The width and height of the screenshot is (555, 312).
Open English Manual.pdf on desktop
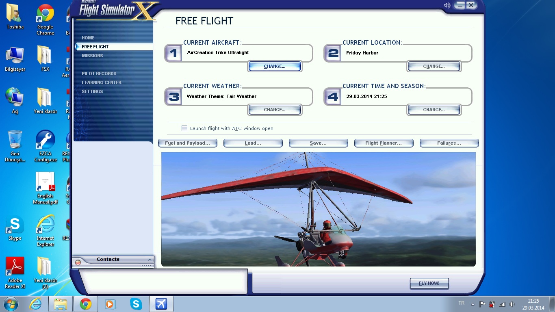(45, 188)
